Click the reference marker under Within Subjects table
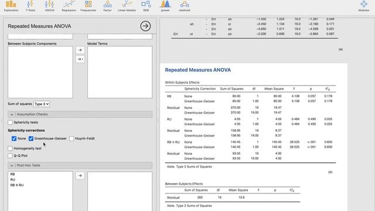Viewport: 375px width, 211px height. tap(330, 172)
